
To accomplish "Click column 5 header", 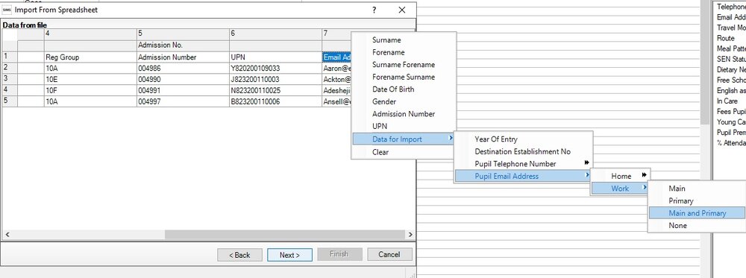I will 184,34.
